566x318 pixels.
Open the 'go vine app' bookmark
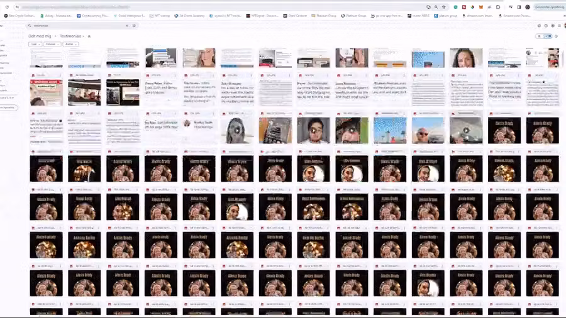click(x=387, y=16)
